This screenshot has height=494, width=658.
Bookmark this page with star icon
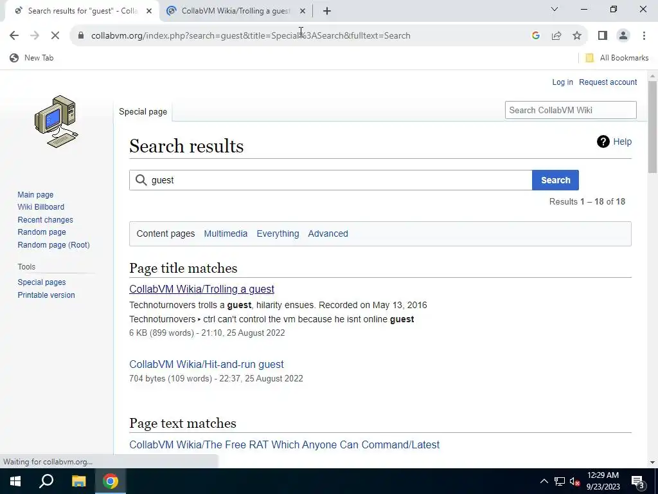577,36
